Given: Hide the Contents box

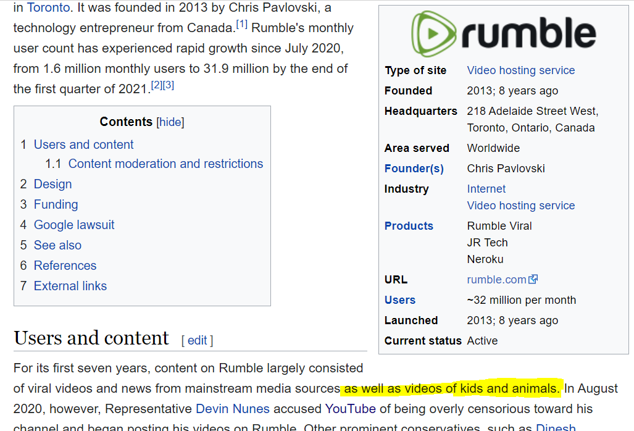Looking at the screenshot, I should point(170,122).
